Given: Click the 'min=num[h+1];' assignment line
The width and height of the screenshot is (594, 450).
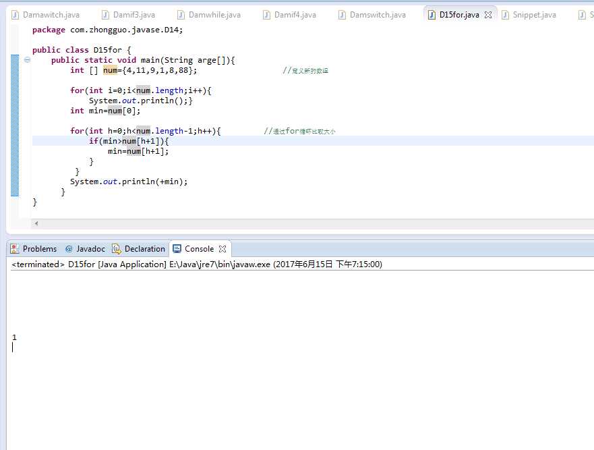Looking at the screenshot, I should tap(138, 151).
